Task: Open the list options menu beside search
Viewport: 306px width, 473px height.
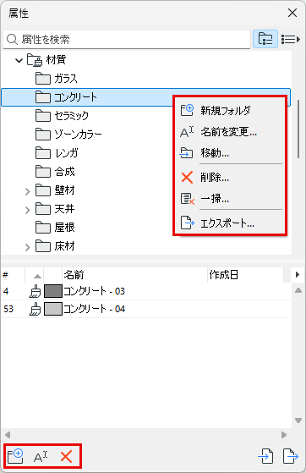Action: click(x=291, y=39)
